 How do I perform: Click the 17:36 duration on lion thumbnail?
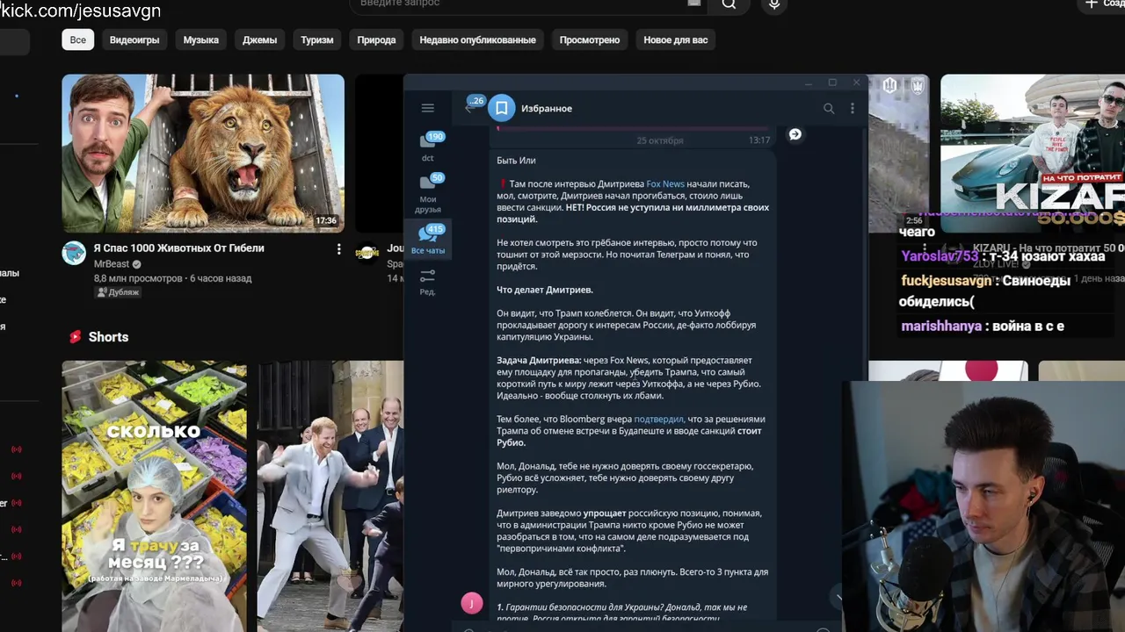click(326, 221)
